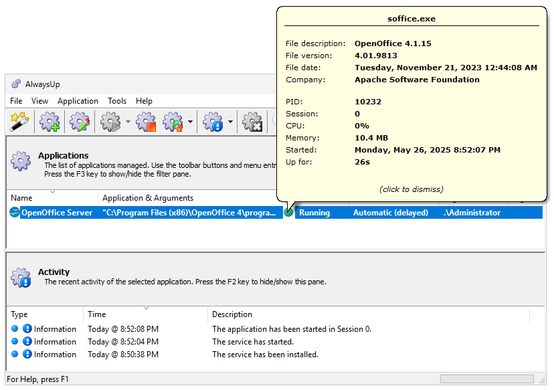Click the green status dot beside Running

tap(288, 212)
